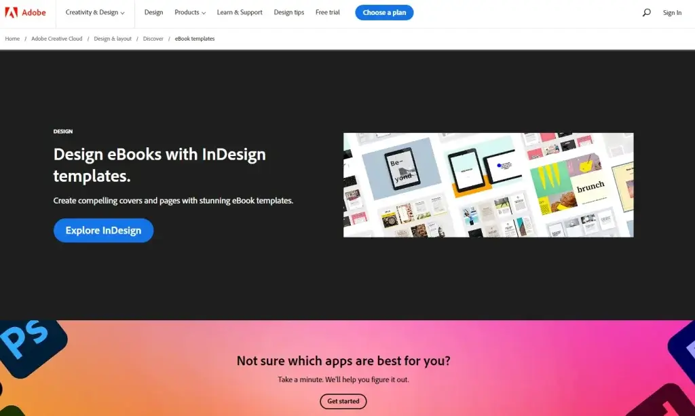Select Free trial in navigation
Image resolution: width=695 pixels, height=416 pixels.
point(328,12)
